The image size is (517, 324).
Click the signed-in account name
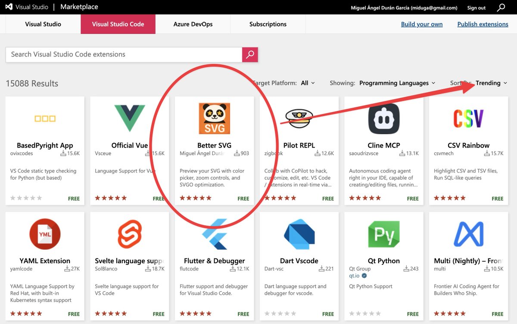[x=405, y=8]
